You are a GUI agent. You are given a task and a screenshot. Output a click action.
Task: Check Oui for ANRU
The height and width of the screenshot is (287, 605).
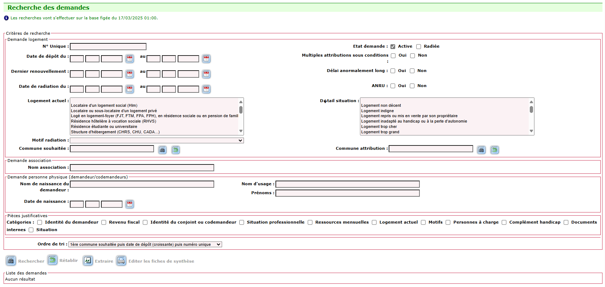(393, 86)
